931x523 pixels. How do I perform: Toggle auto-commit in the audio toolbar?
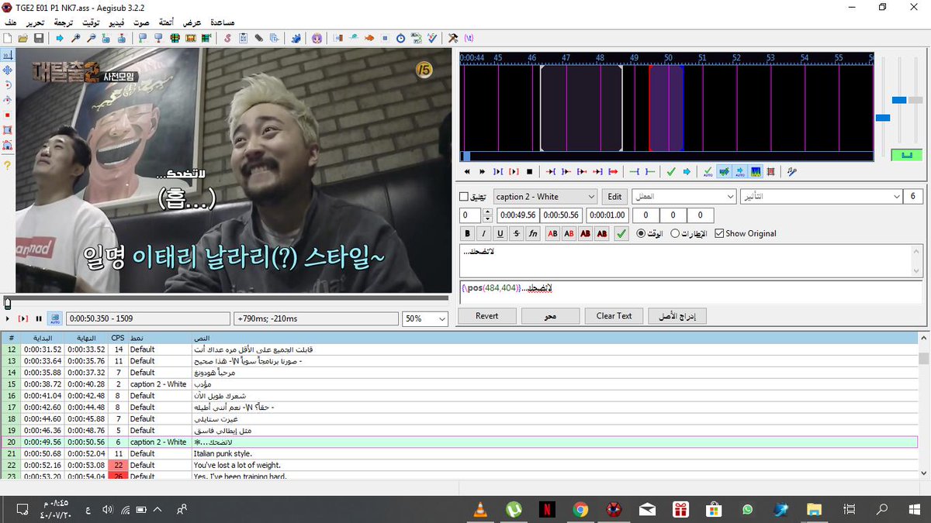click(708, 171)
